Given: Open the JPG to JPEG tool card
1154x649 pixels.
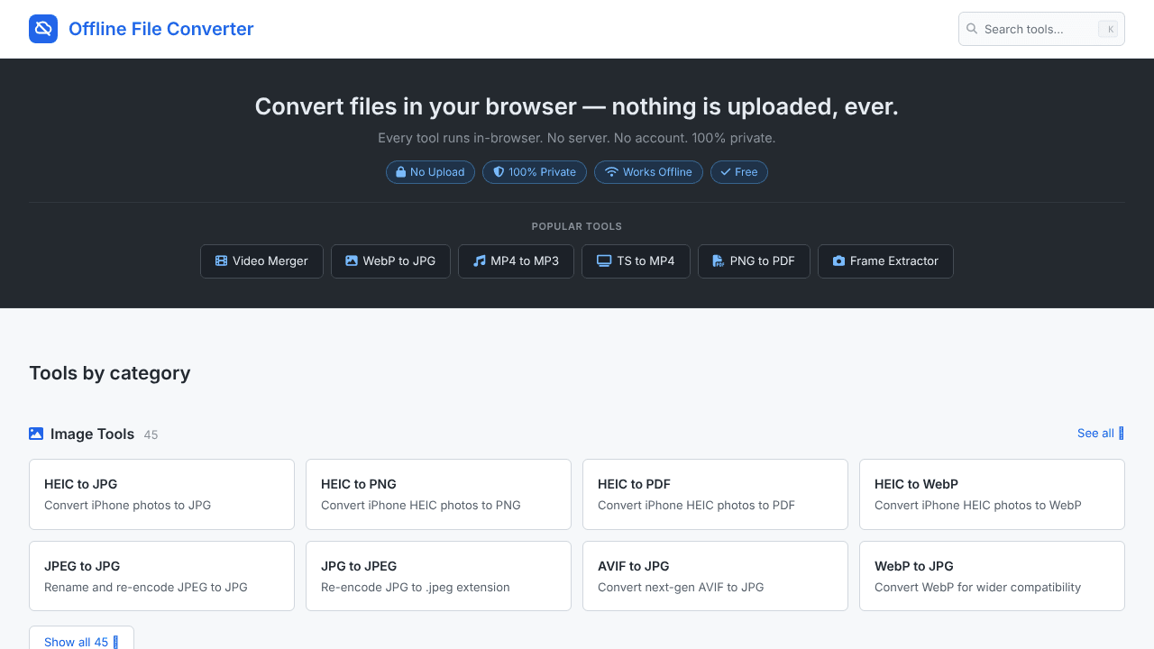Looking at the screenshot, I should coord(438,576).
